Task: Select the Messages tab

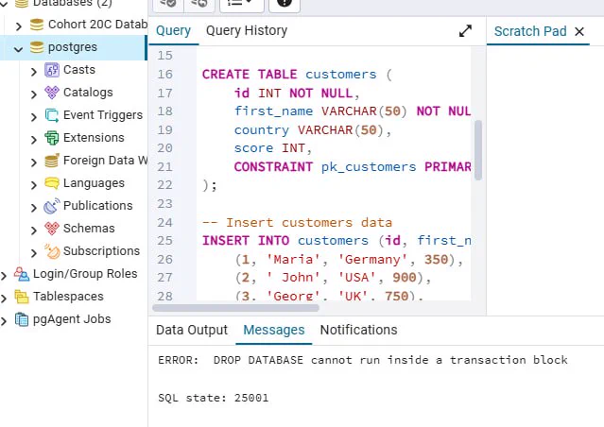Action: (274, 330)
